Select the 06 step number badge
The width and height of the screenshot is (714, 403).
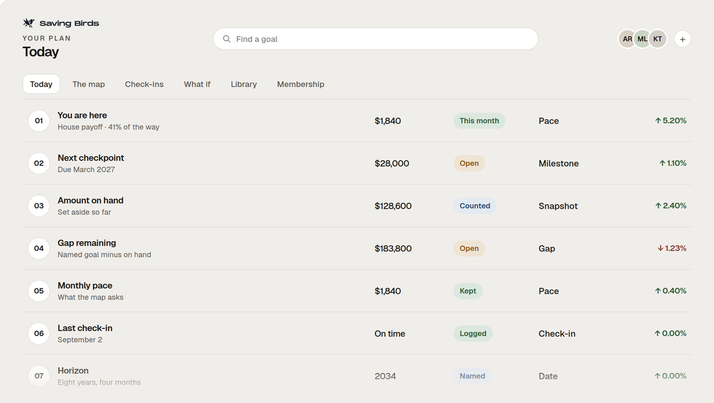39,334
